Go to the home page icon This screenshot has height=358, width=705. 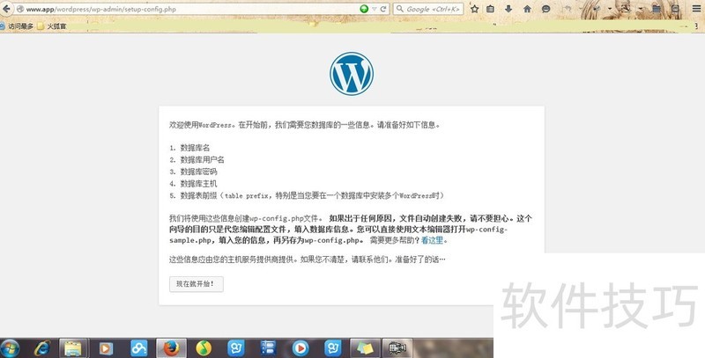point(527,9)
